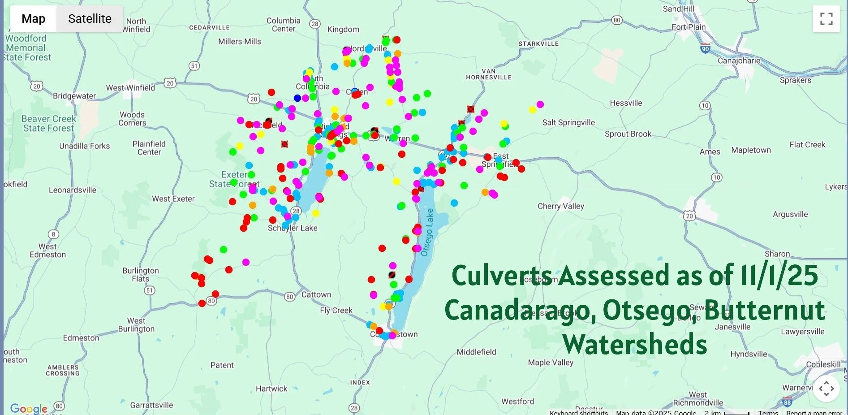Click the Route 80 shield near Sand Hill

pos(617,20)
